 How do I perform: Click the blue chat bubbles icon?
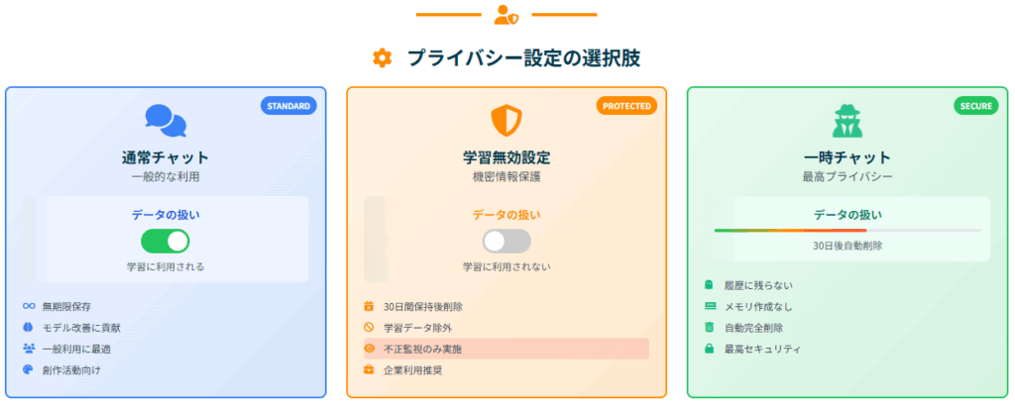pyautogui.click(x=166, y=121)
